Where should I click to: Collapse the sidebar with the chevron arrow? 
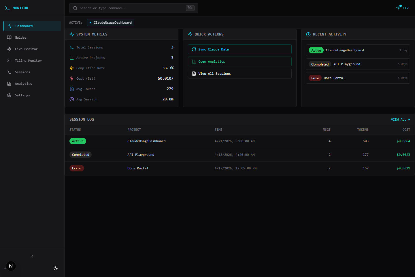tap(32, 256)
